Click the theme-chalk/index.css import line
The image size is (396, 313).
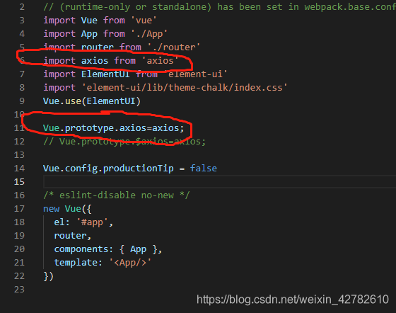165,88
